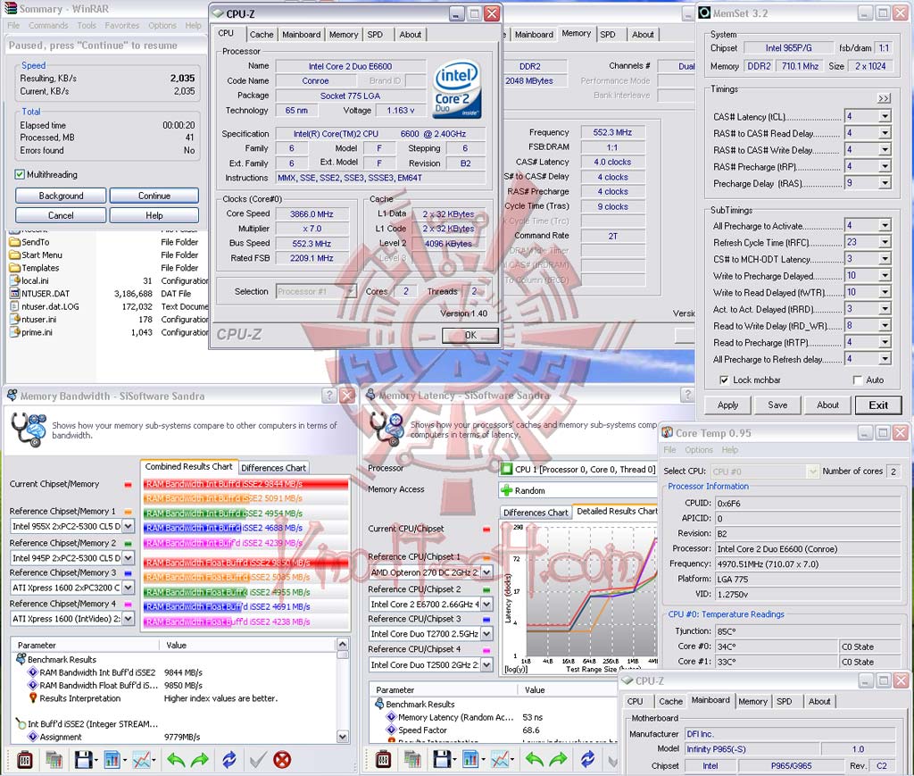
Task: Toggle the Multithreading checkbox in WinRAR
Action: (x=20, y=174)
